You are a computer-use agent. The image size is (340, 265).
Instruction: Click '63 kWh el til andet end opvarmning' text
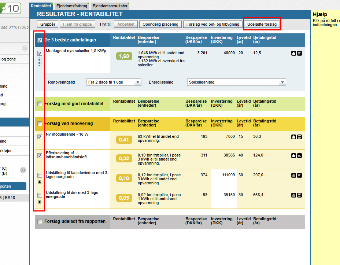158,139
